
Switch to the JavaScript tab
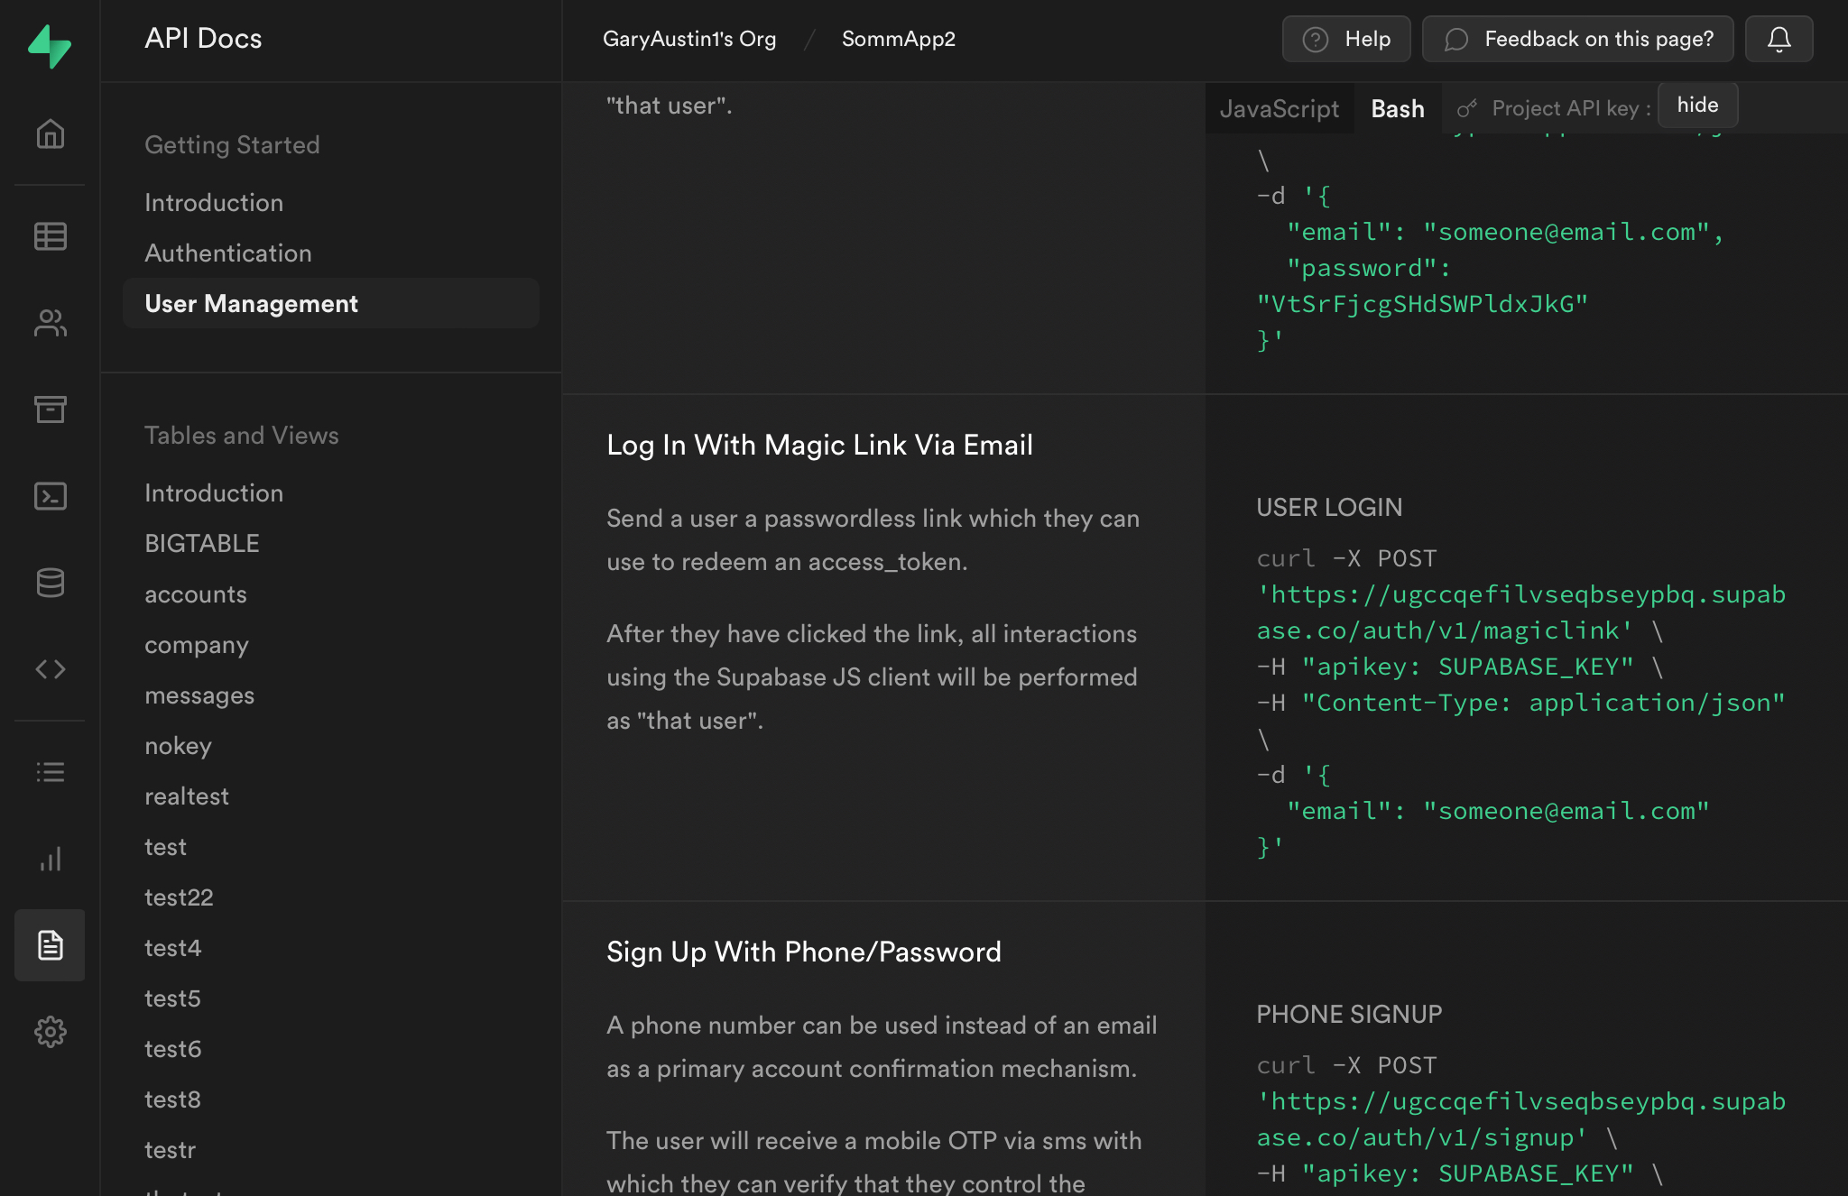coord(1279,108)
